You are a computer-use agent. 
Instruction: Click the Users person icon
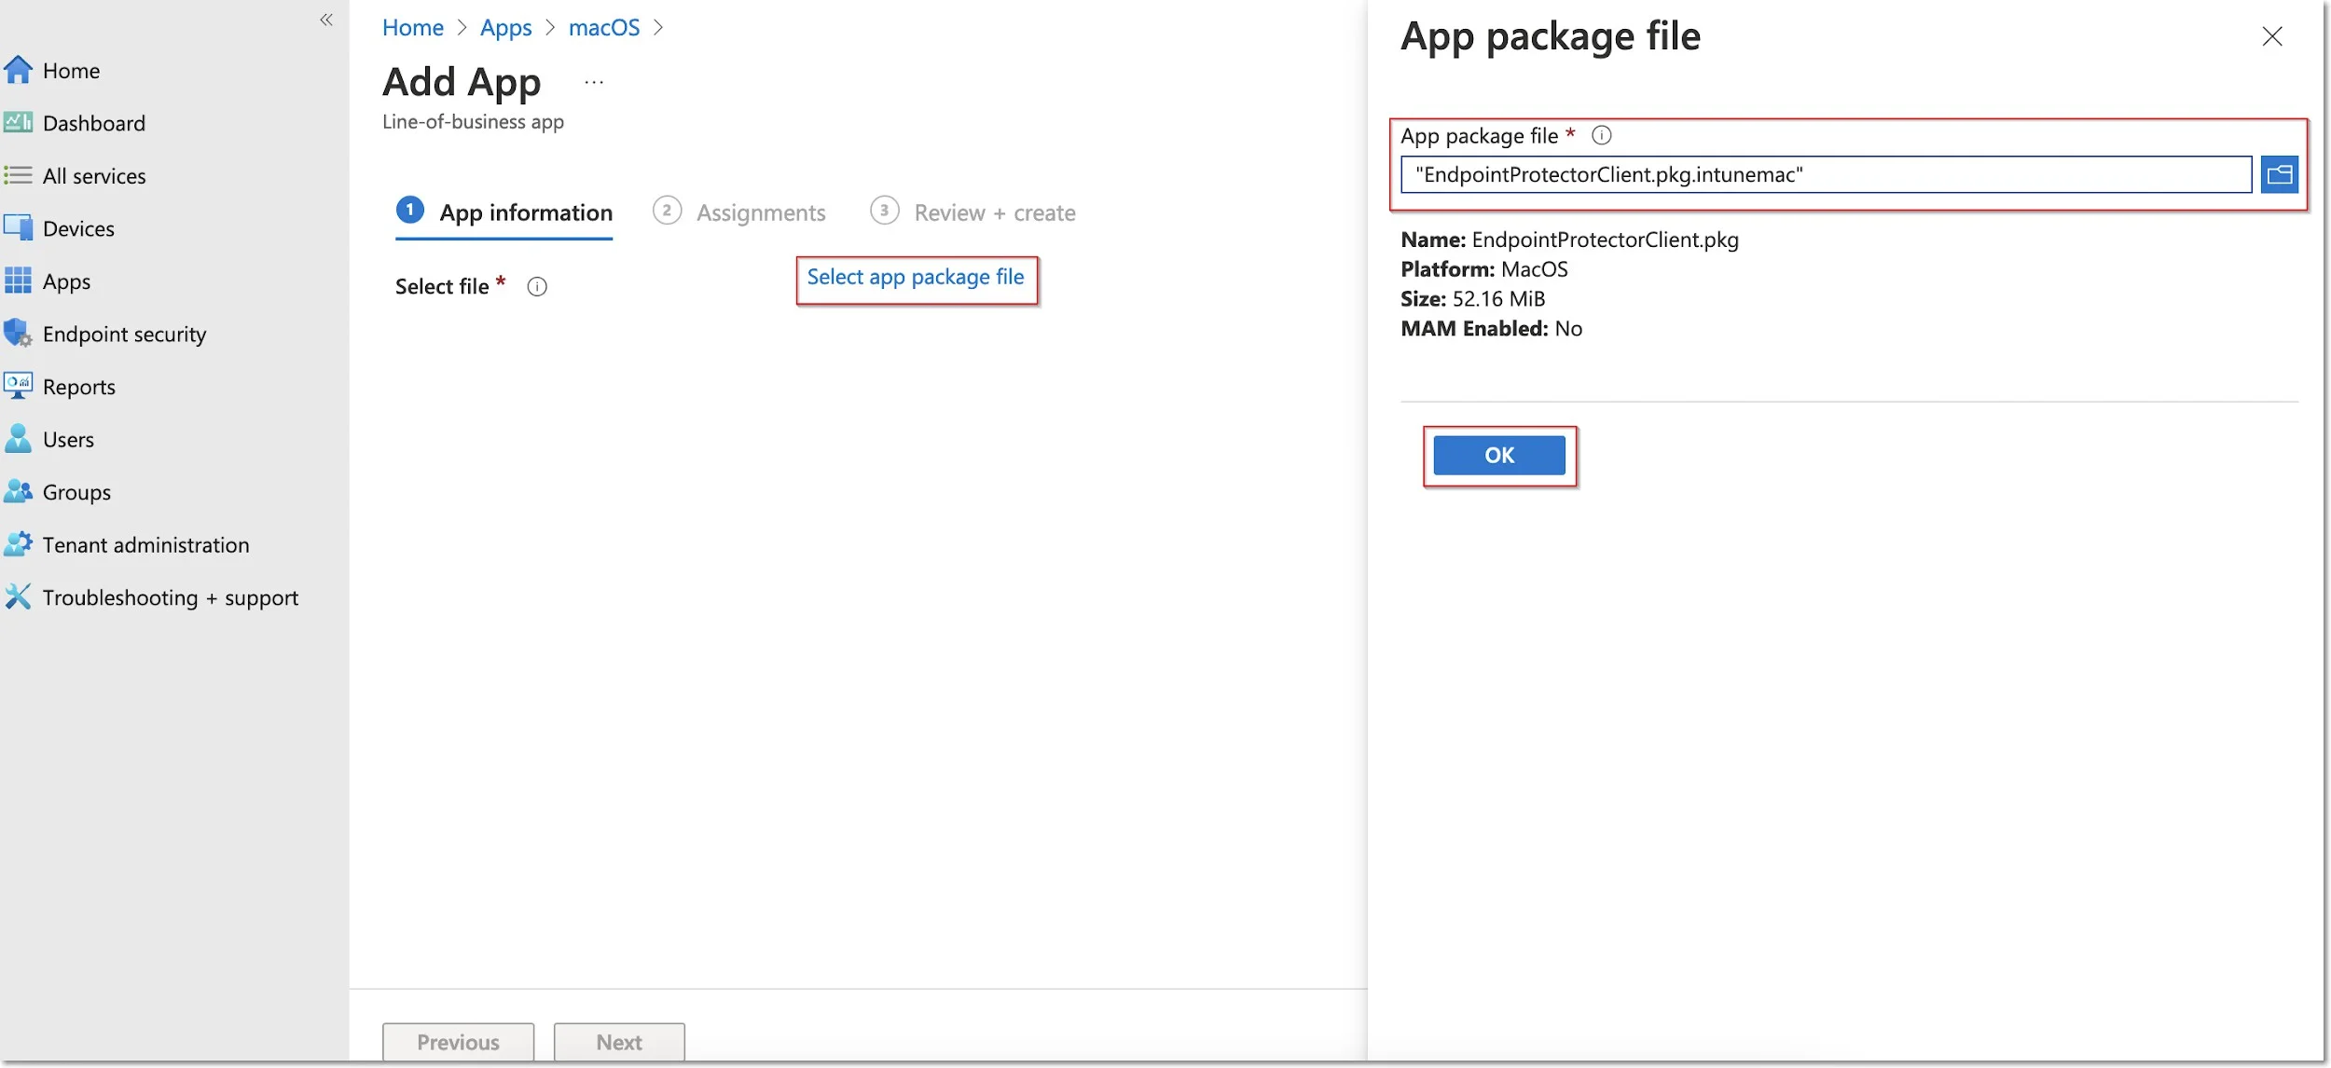click(x=19, y=438)
